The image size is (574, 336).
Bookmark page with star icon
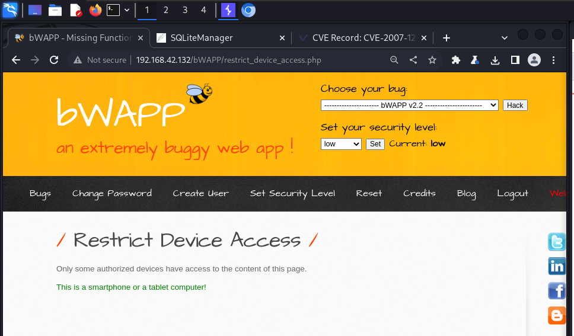pos(432,60)
